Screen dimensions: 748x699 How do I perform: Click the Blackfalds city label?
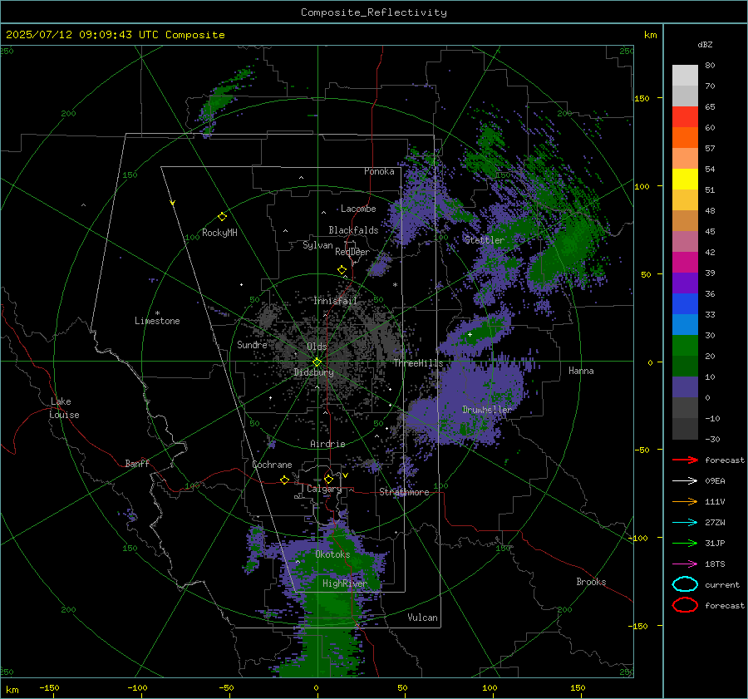[353, 230]
